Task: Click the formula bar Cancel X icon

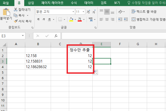Action: pos(38,36)
